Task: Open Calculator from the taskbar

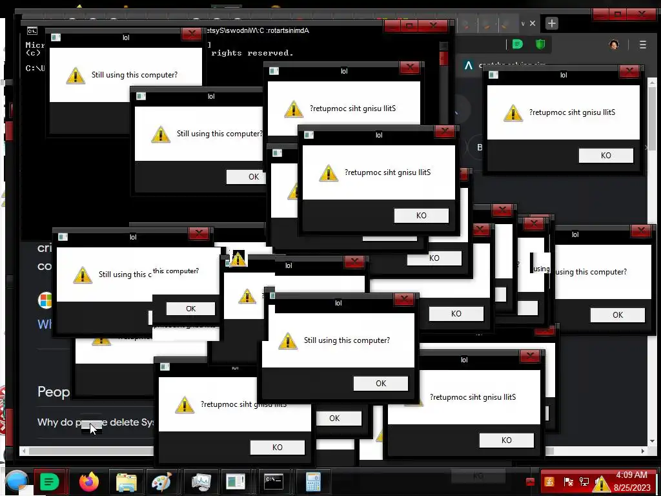Action: coord(313,482)
